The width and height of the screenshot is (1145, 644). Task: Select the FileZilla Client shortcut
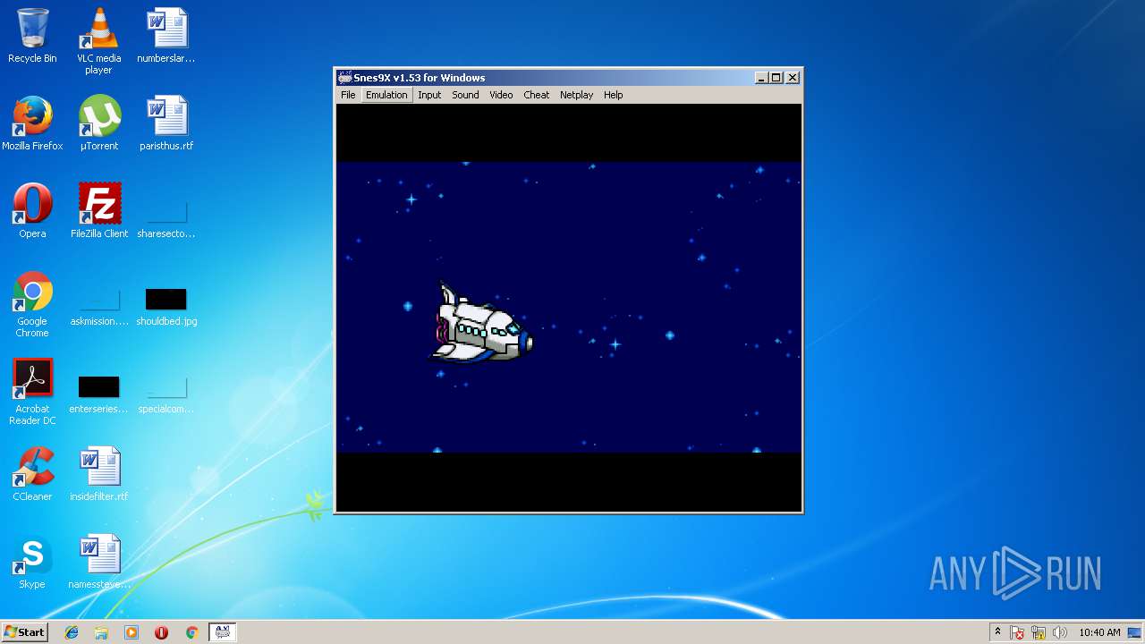tap(98, 211)
